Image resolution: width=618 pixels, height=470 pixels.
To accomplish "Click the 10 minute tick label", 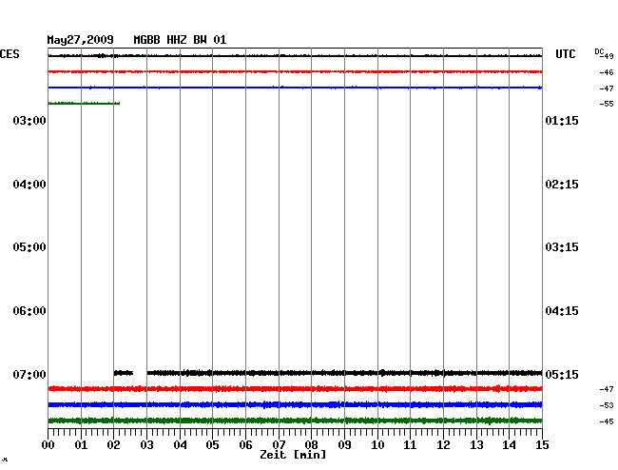I will [377, 445].
